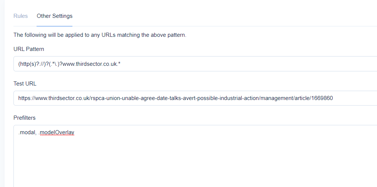
Task: Click 'https://' at start of Test URL
Action: coord(27,98)
